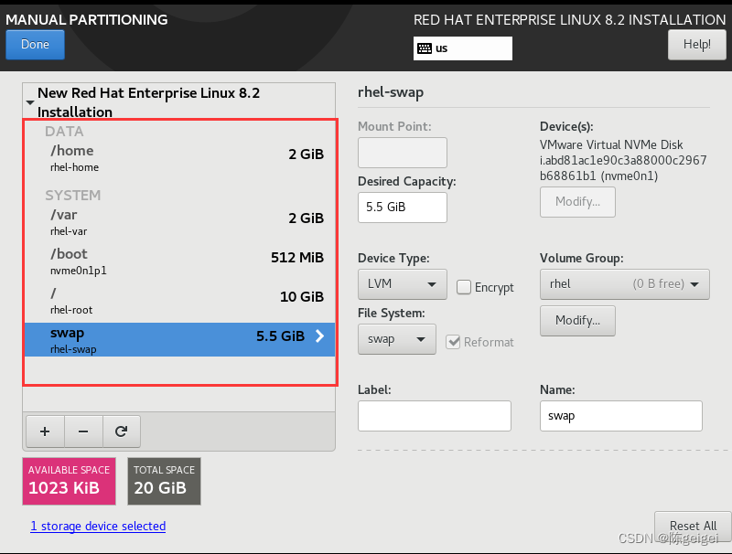Click Modify under Device(s)
732x554 pixels.
[577, 202]
